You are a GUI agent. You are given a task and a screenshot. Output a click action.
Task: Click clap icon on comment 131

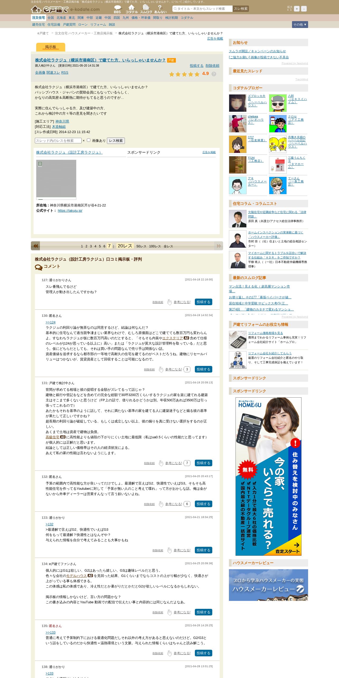[x=161, y=463]
